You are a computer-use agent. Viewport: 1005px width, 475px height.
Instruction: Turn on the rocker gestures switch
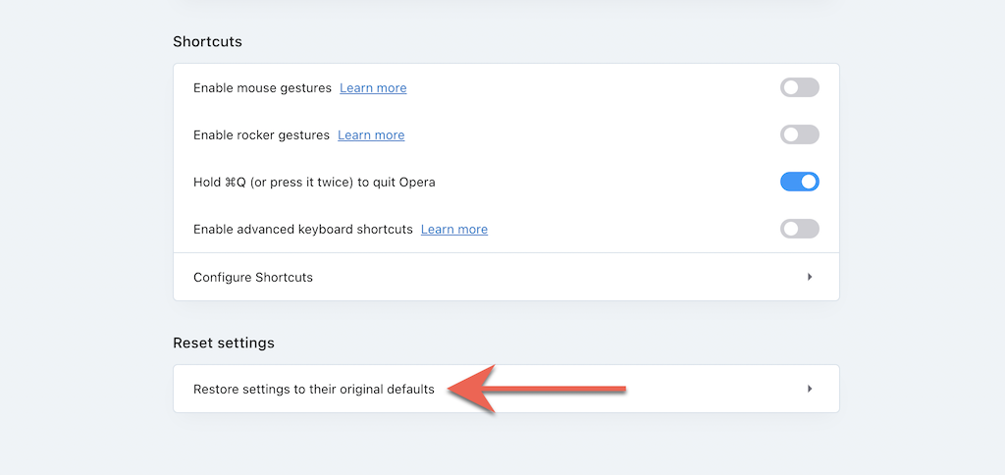pyautogui.click(x=799, y=134)
